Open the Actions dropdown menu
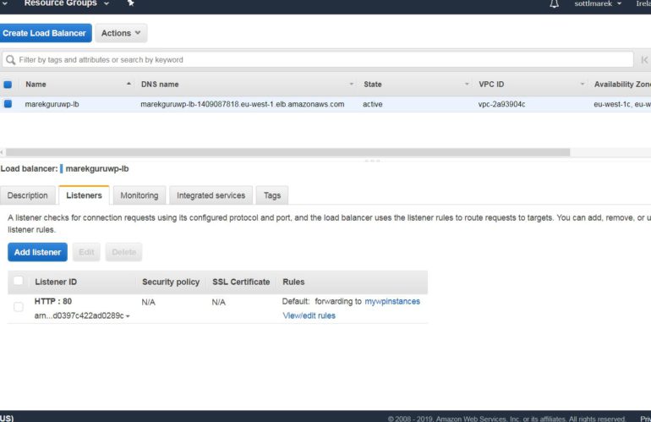The image size is (651, 422). click(x=121, y=33)
